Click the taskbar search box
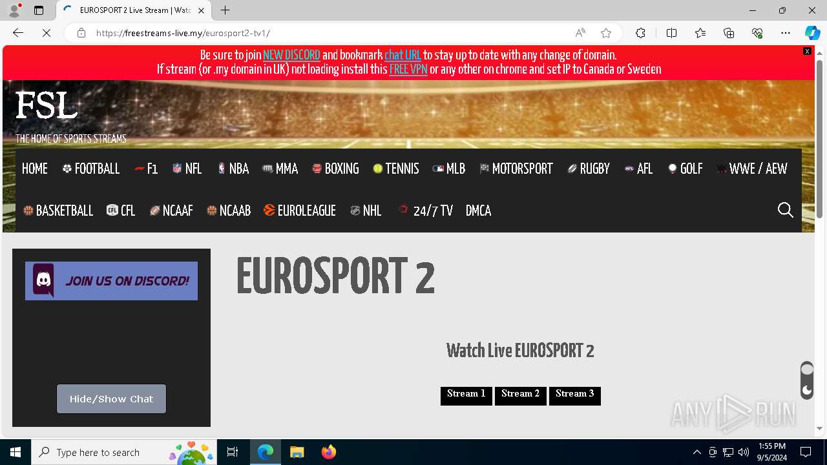Viewport: 827px width, 465px height. (125, 452)
